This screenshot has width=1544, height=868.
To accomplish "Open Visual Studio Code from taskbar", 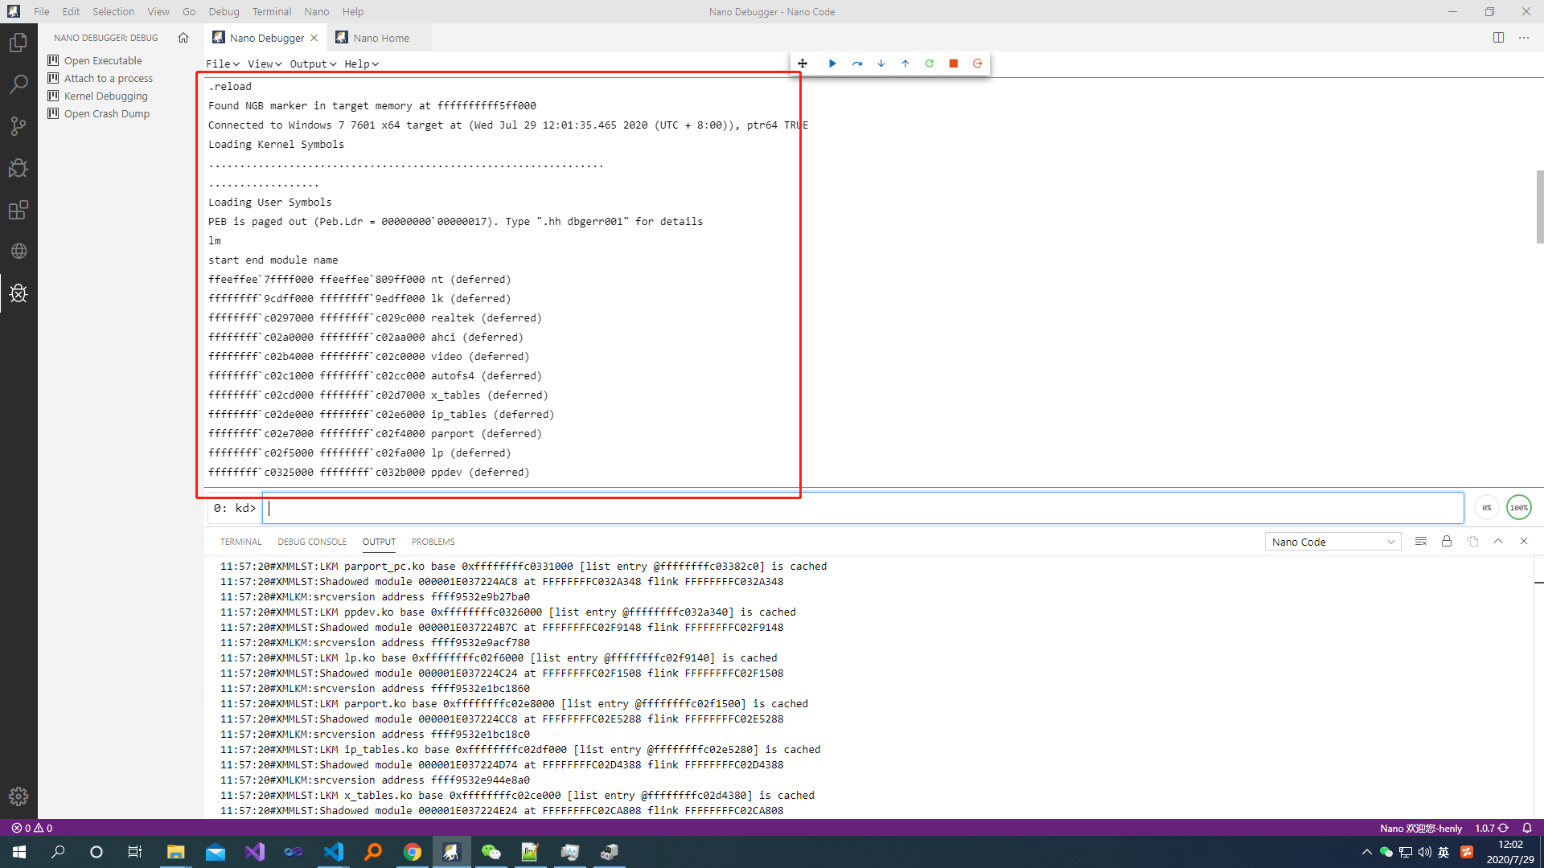I will click(x=334, y=852).
